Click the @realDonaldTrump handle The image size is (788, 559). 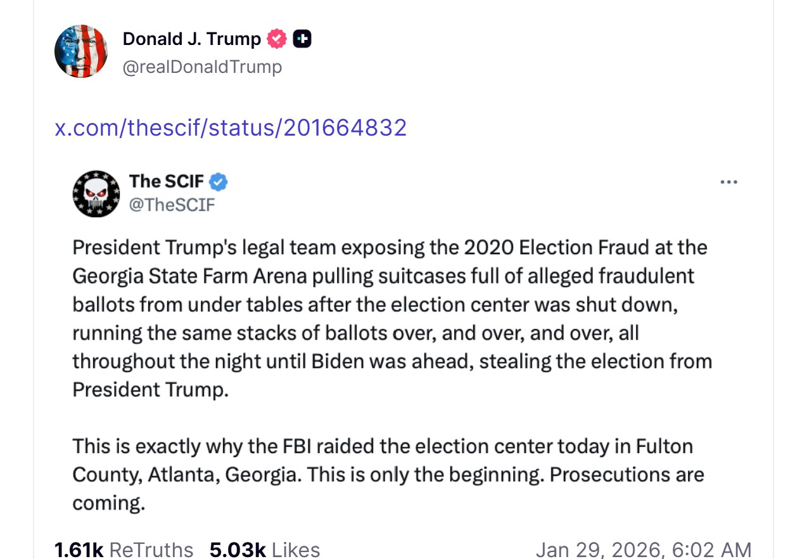pyautogui.click(x=202, y=67)
